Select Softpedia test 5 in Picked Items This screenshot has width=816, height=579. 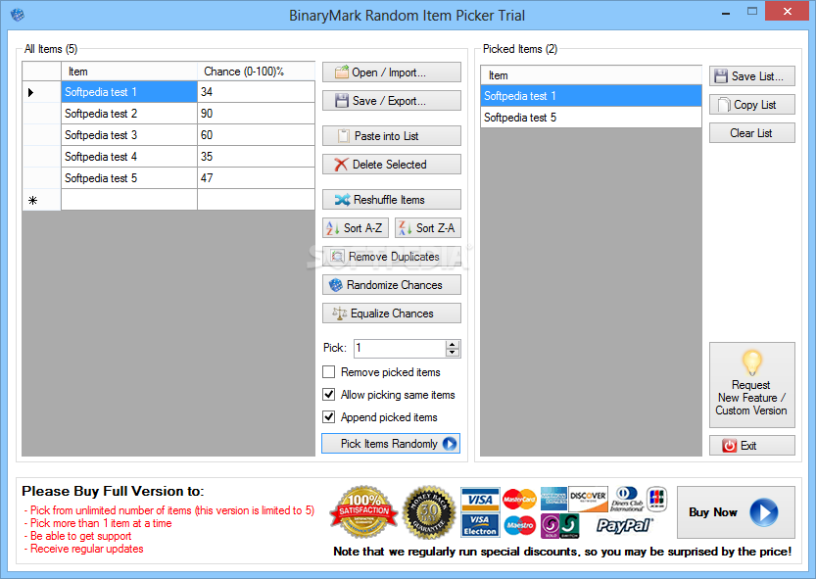pos(591,118)
